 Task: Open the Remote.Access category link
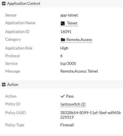point(79,40)
